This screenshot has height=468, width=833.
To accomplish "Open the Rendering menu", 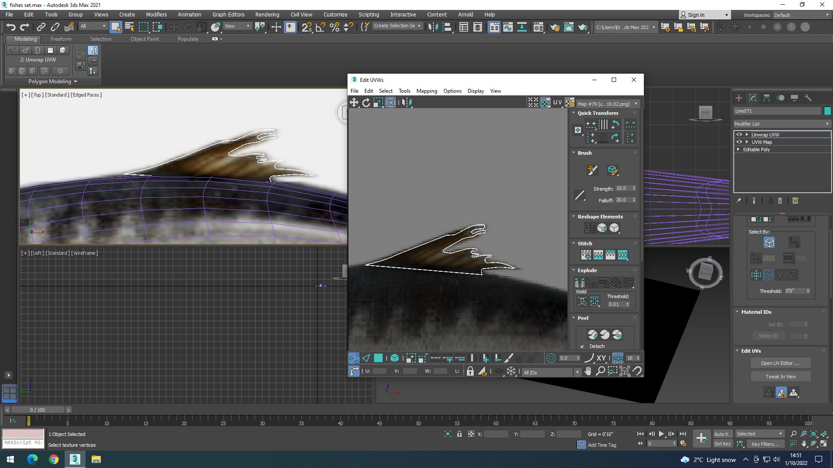I will click(x=267, y=15).
